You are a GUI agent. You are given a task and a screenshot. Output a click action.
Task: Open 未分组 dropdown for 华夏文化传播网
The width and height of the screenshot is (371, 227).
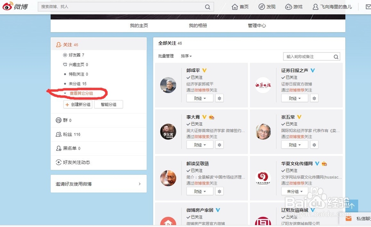(295, 192)
